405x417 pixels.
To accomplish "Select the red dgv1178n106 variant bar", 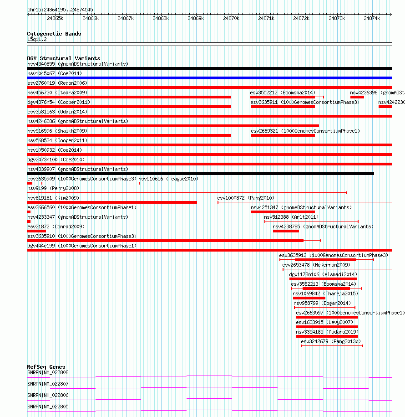I will [x=323, y=279].
